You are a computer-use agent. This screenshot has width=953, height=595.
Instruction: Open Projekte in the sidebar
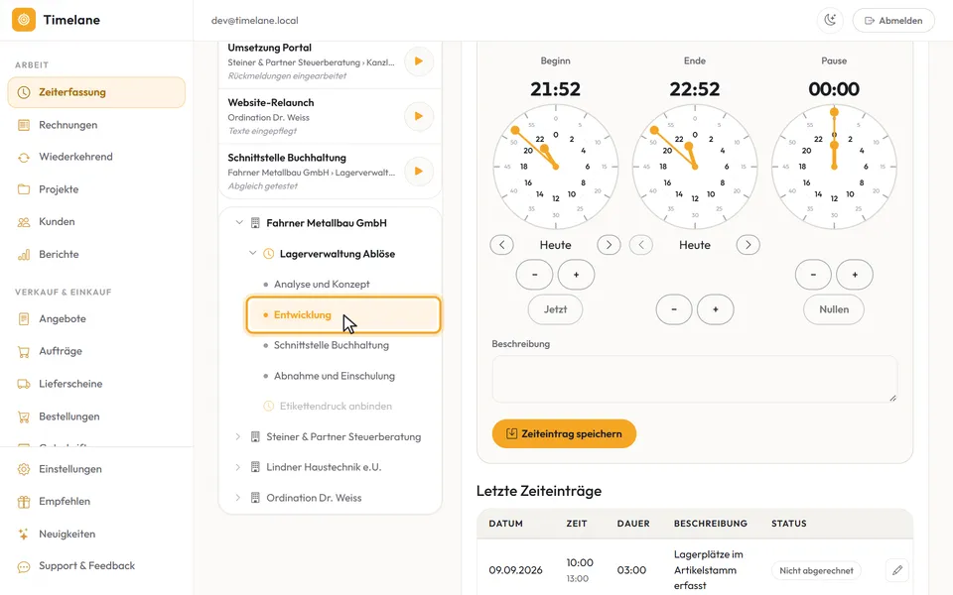click(x=96, y=189)
